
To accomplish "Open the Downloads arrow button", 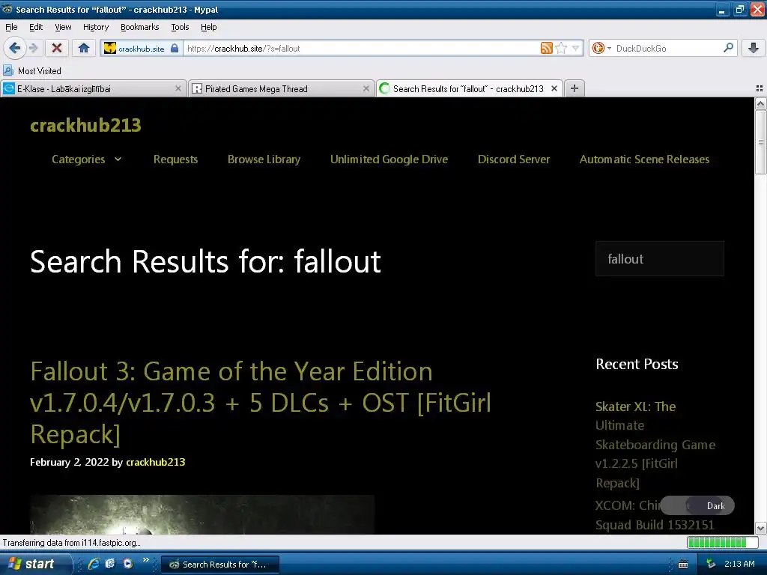I will (x=754, y=48).
